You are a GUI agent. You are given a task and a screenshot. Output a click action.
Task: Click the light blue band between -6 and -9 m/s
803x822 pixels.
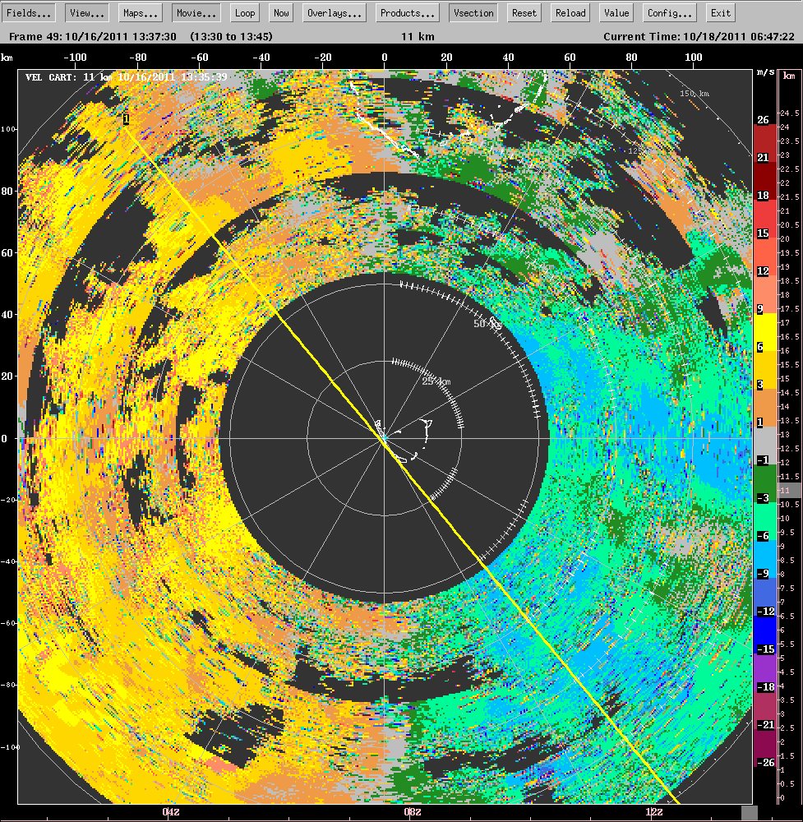click(x=764, y=559)
